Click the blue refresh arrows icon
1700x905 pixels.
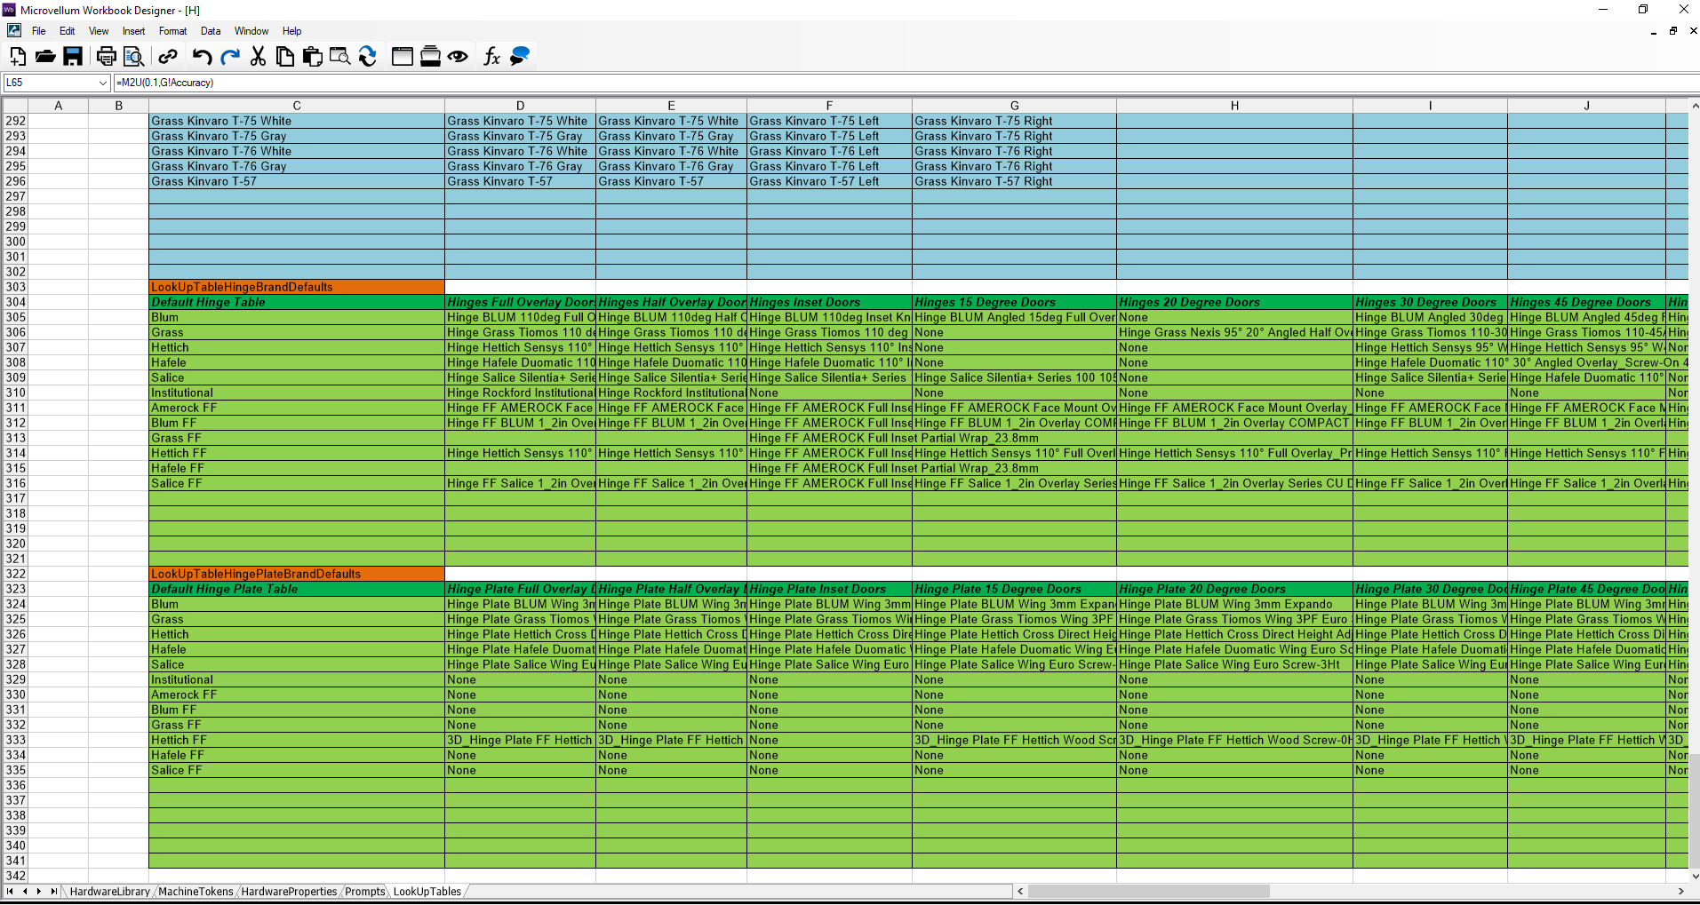pyautogui.click(x=367, y=57)
